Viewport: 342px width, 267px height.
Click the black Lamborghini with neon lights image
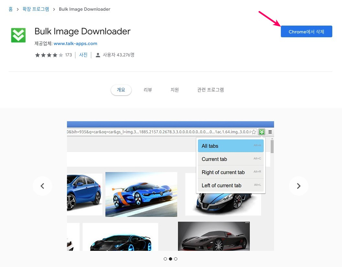pyautogui.click(x=120, y=237)
